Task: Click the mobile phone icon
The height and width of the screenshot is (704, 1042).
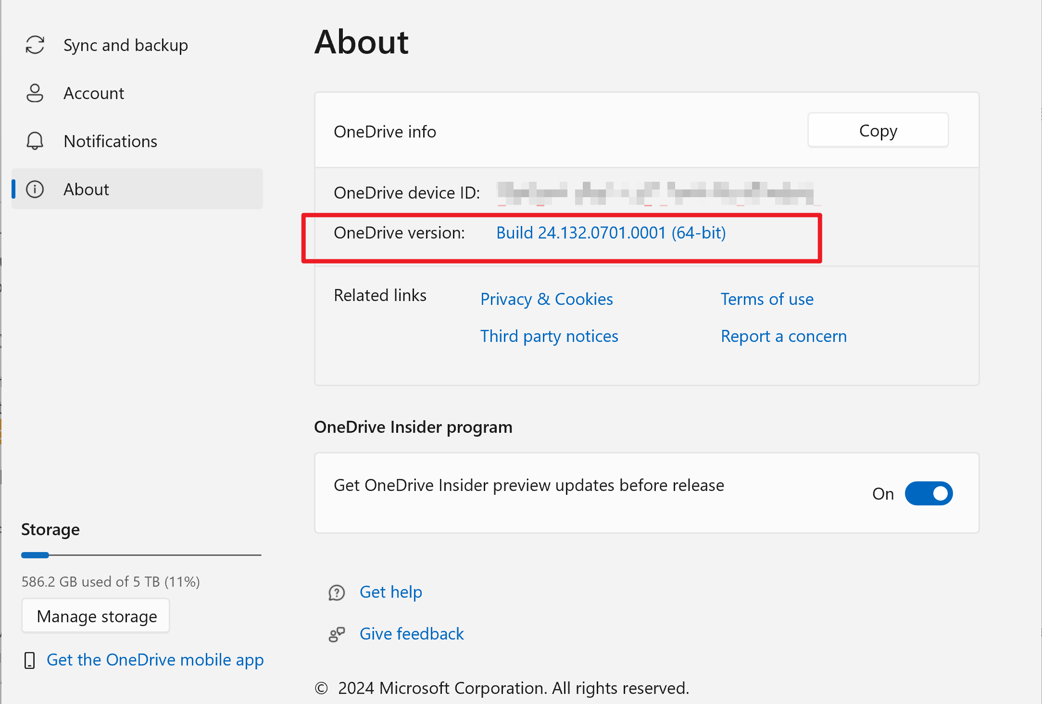Action: tap(30, 660)
